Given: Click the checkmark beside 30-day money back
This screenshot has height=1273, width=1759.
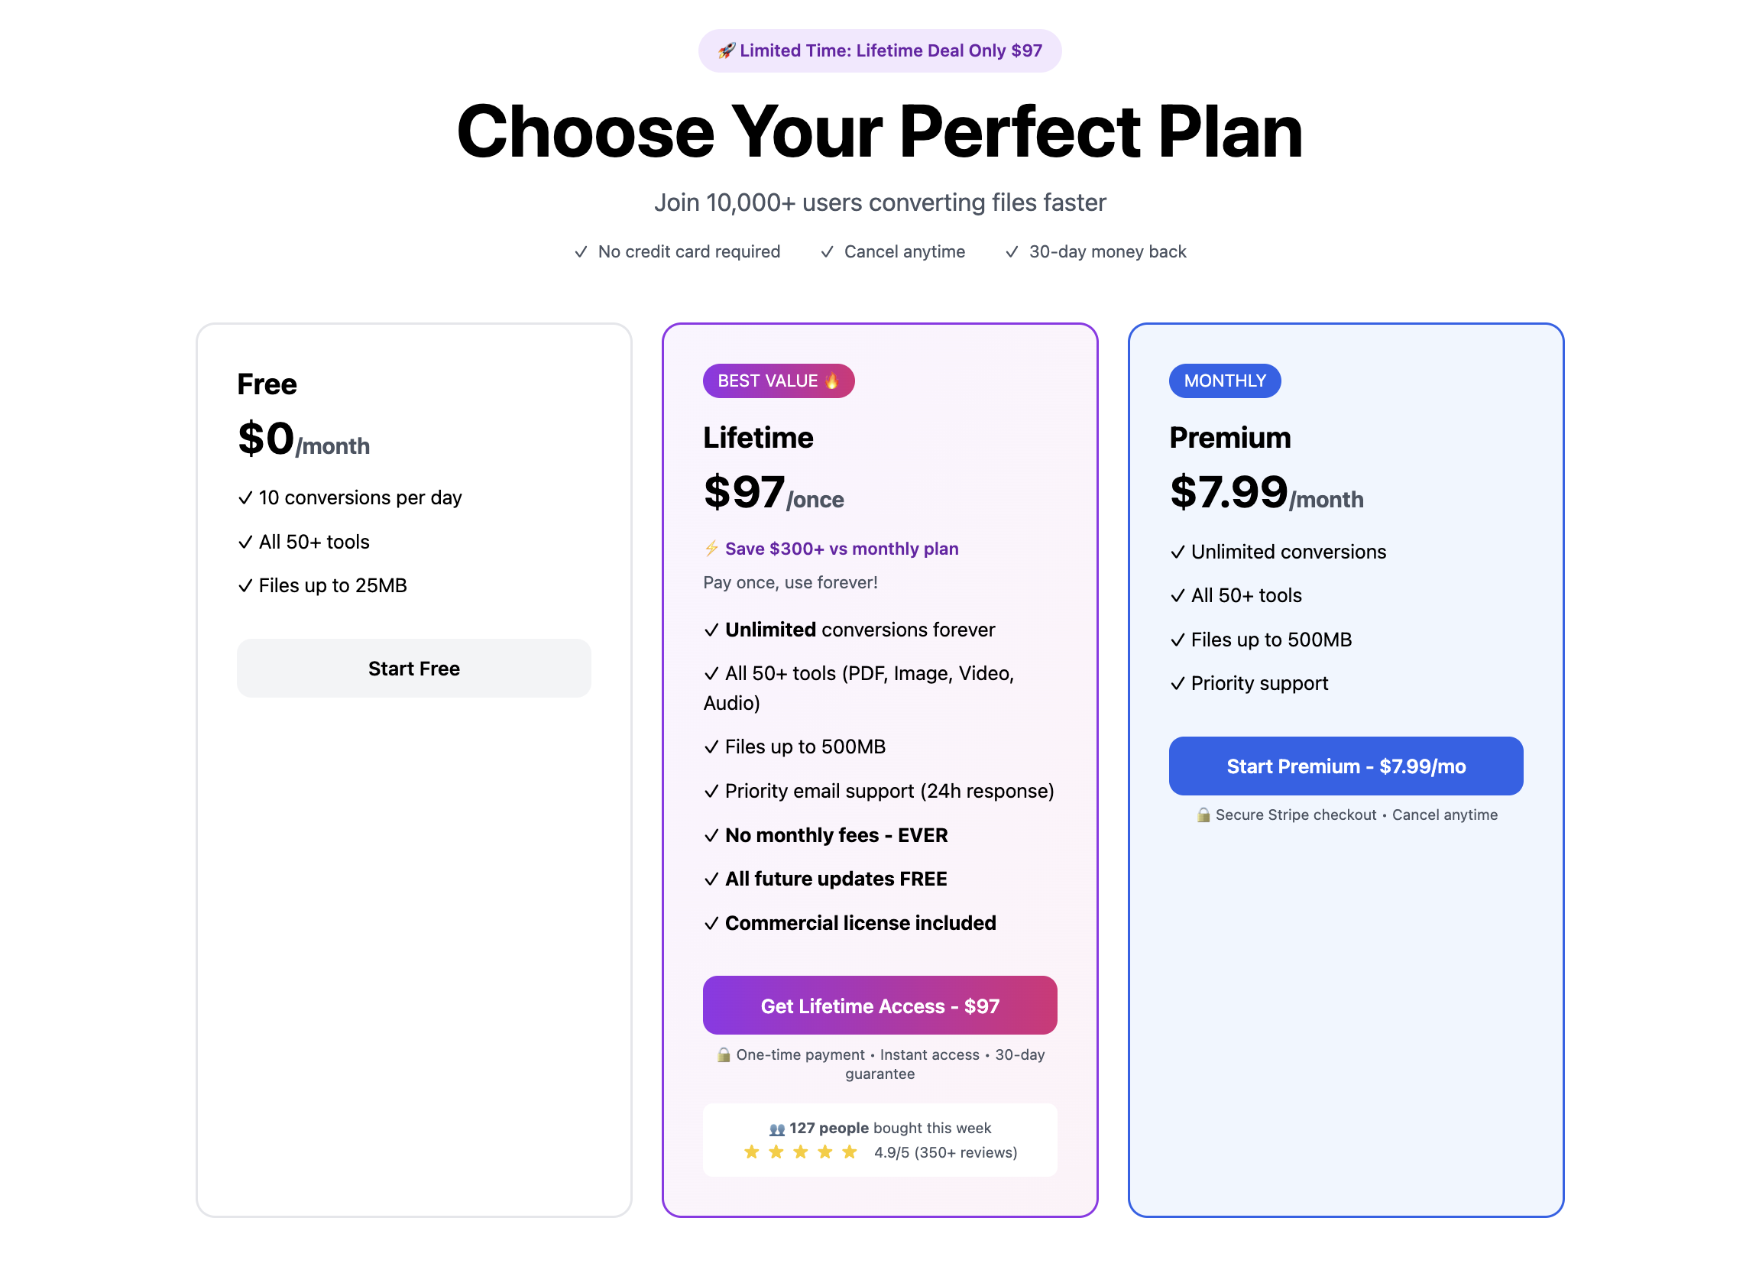Looking at the screenshot, I should click(1012, 252).
